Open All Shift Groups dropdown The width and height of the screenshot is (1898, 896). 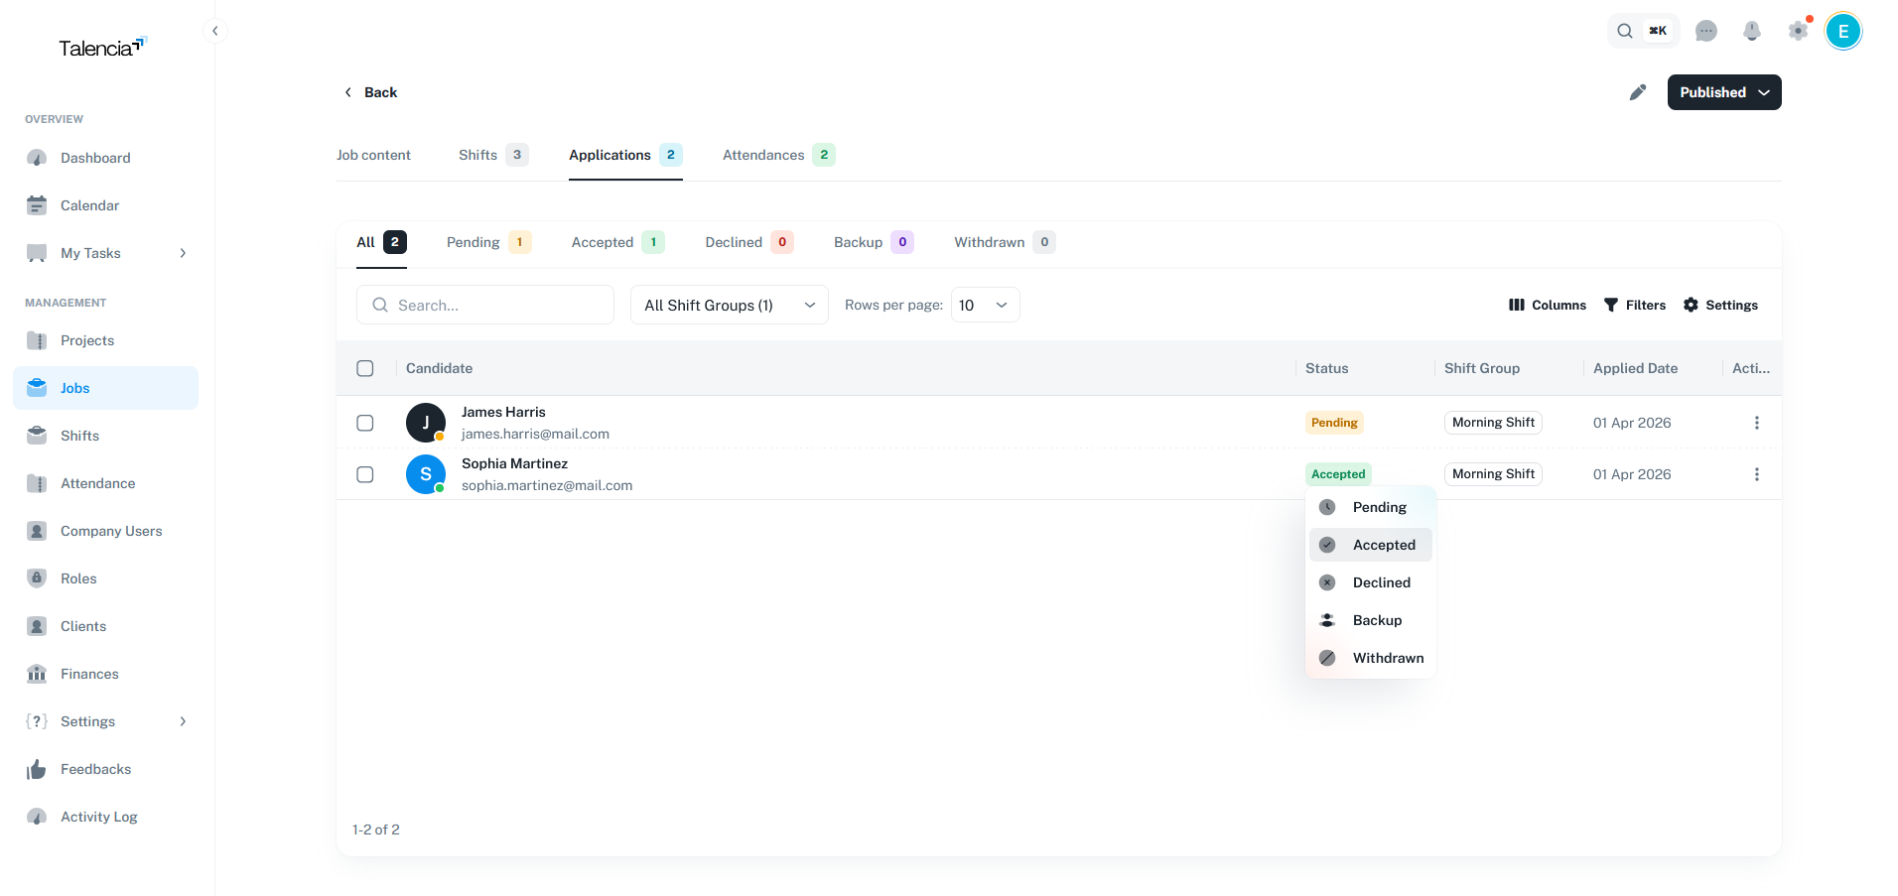[729, 305]
